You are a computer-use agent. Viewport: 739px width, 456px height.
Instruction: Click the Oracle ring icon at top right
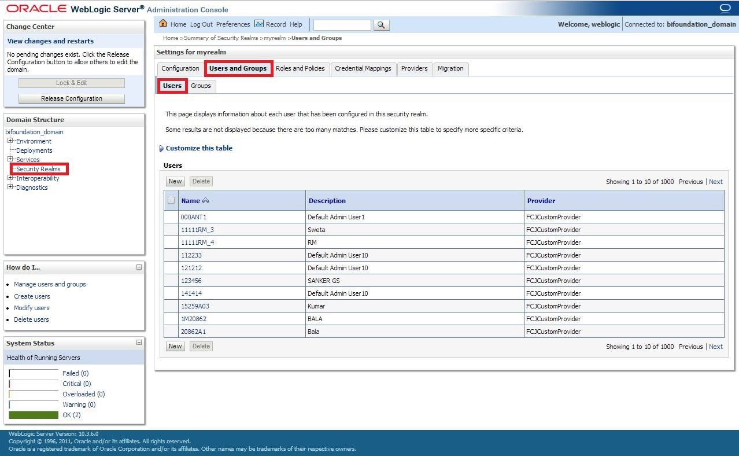[725, 8]
